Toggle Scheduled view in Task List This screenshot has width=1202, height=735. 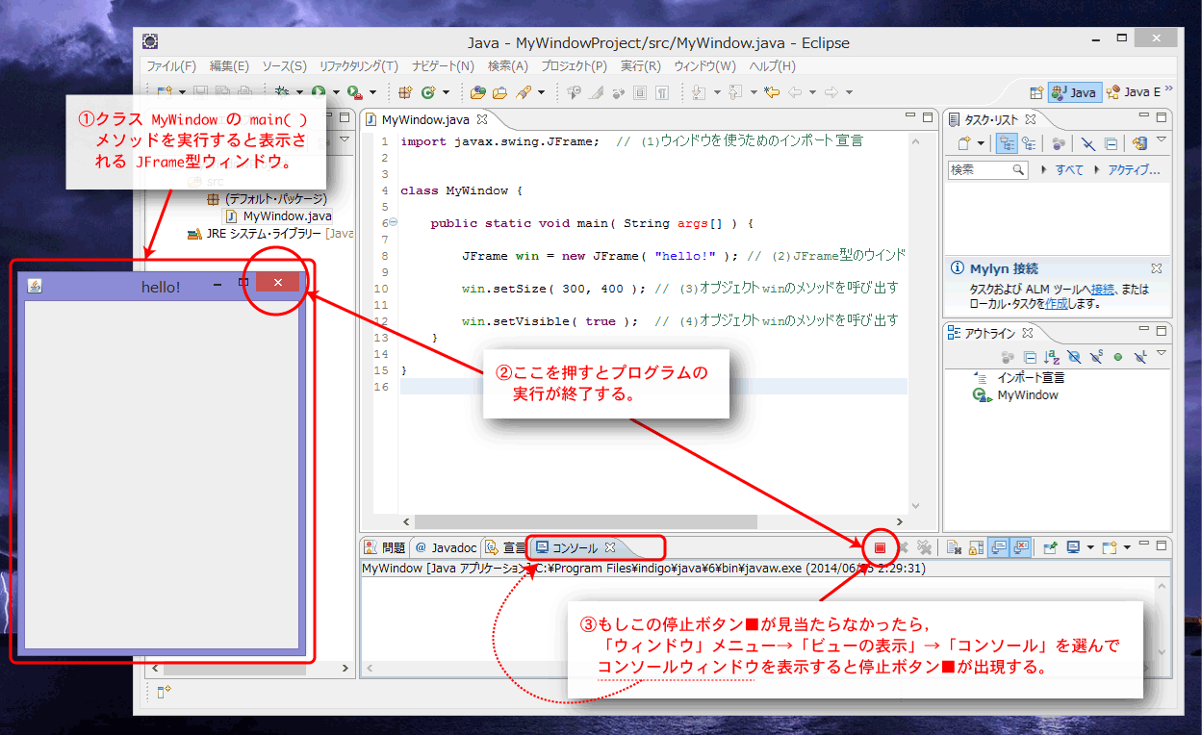[1029, 143]
